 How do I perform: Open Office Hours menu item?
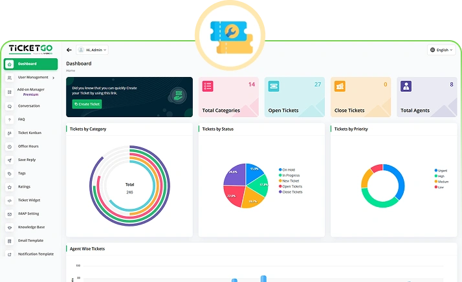point(28,146)
